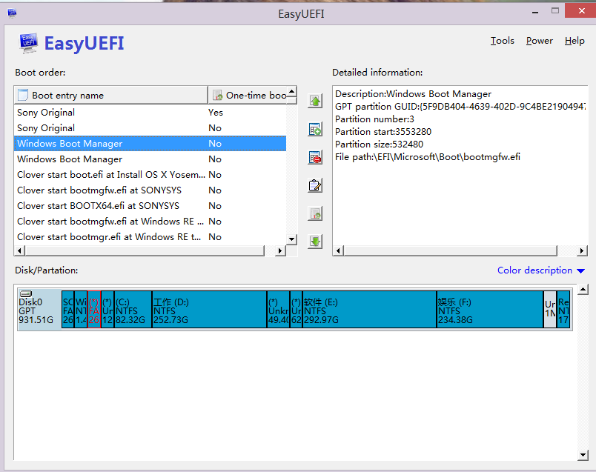
Task: Select the non-highlighted Windows Boot Manager entry
Action: click(150, 159)
